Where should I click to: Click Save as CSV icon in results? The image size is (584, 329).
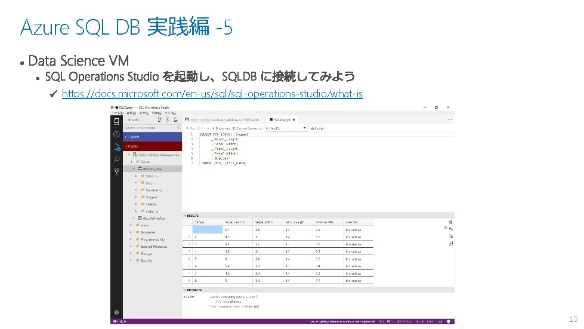pos(450,222)
